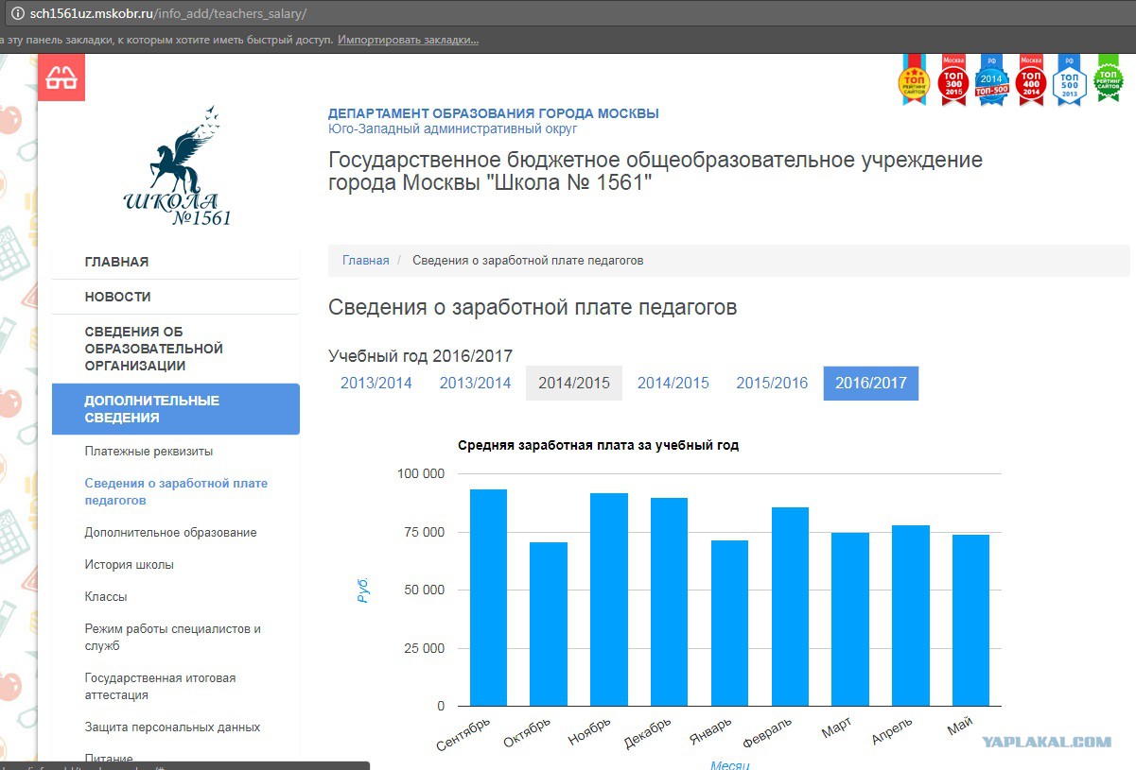Click the ДЕПАРТАМЕНТ ОБРАЗОВАНИЯ ГОРОДА МОСКВЫ header link
The height and width of the screenshot is (770, 1136).
pos(494,113)
